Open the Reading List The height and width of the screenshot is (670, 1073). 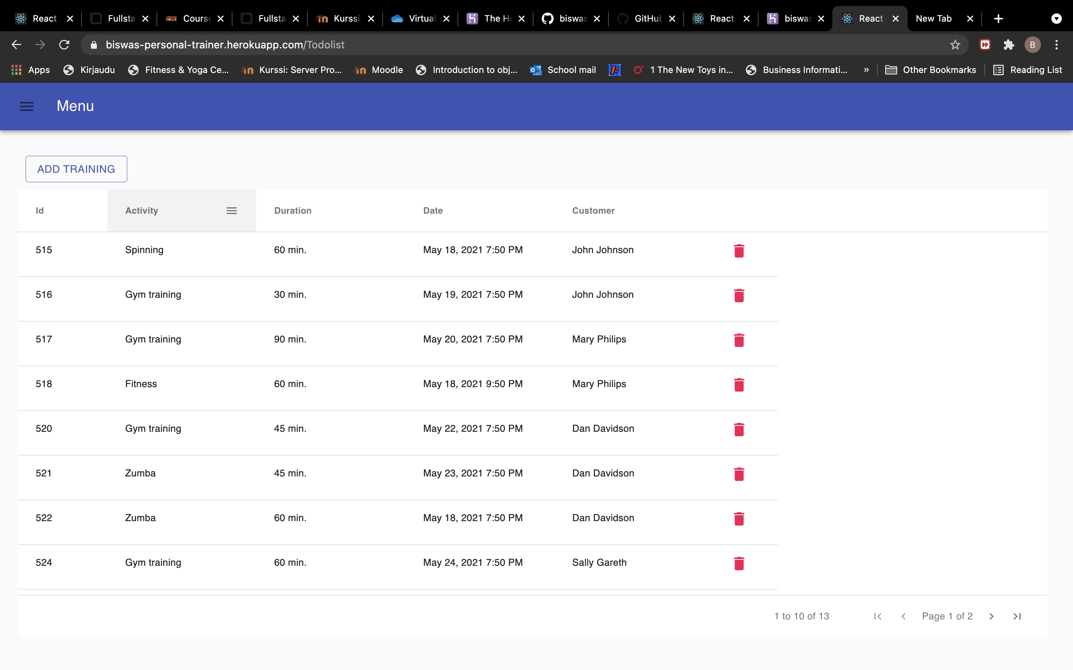pyautogui.click(x=1027, y=70)
